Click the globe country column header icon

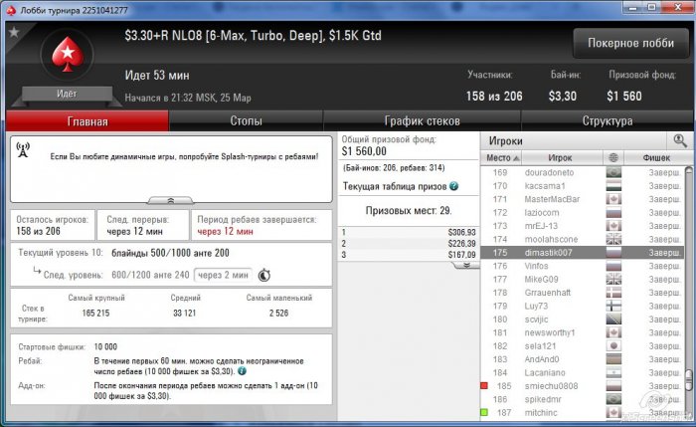[x=613, y=157]
